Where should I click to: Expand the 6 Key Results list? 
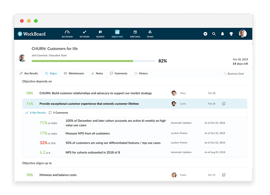[x=35, y=112]
